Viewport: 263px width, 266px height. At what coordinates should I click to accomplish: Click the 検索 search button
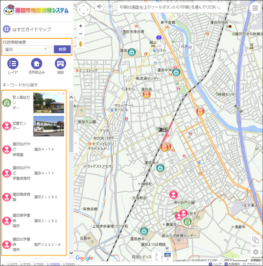[x=62, y=49]
